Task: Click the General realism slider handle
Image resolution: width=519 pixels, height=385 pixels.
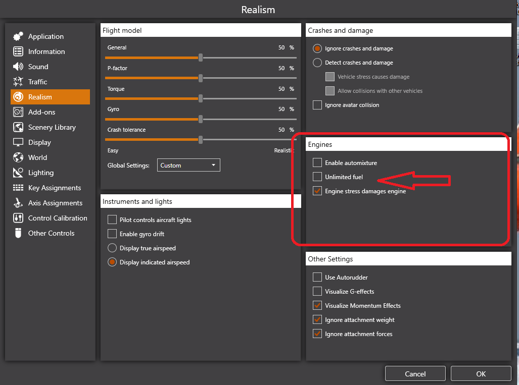Action: [x=201, y=58]
